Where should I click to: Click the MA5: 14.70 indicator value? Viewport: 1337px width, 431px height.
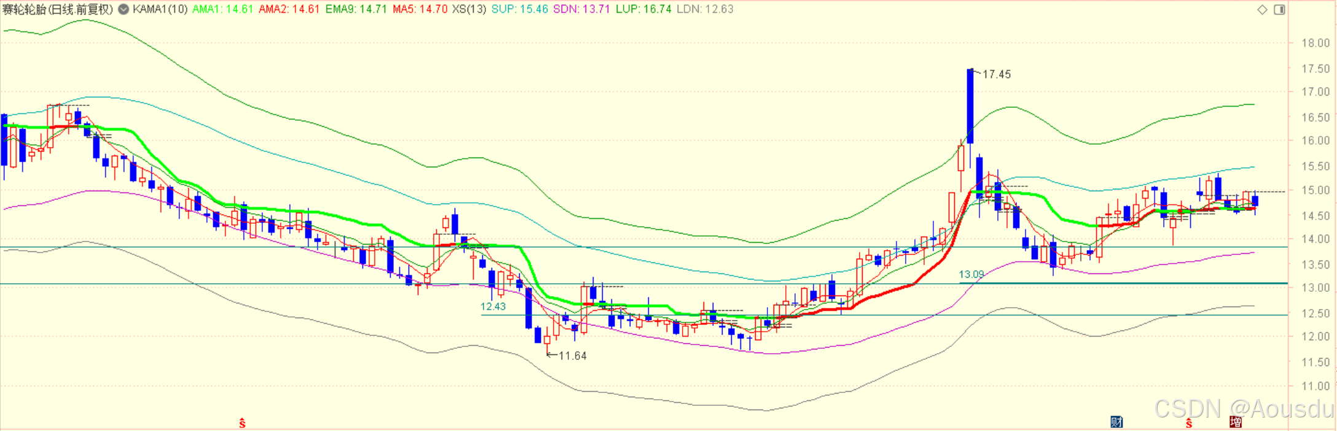[x=420, y=9]
